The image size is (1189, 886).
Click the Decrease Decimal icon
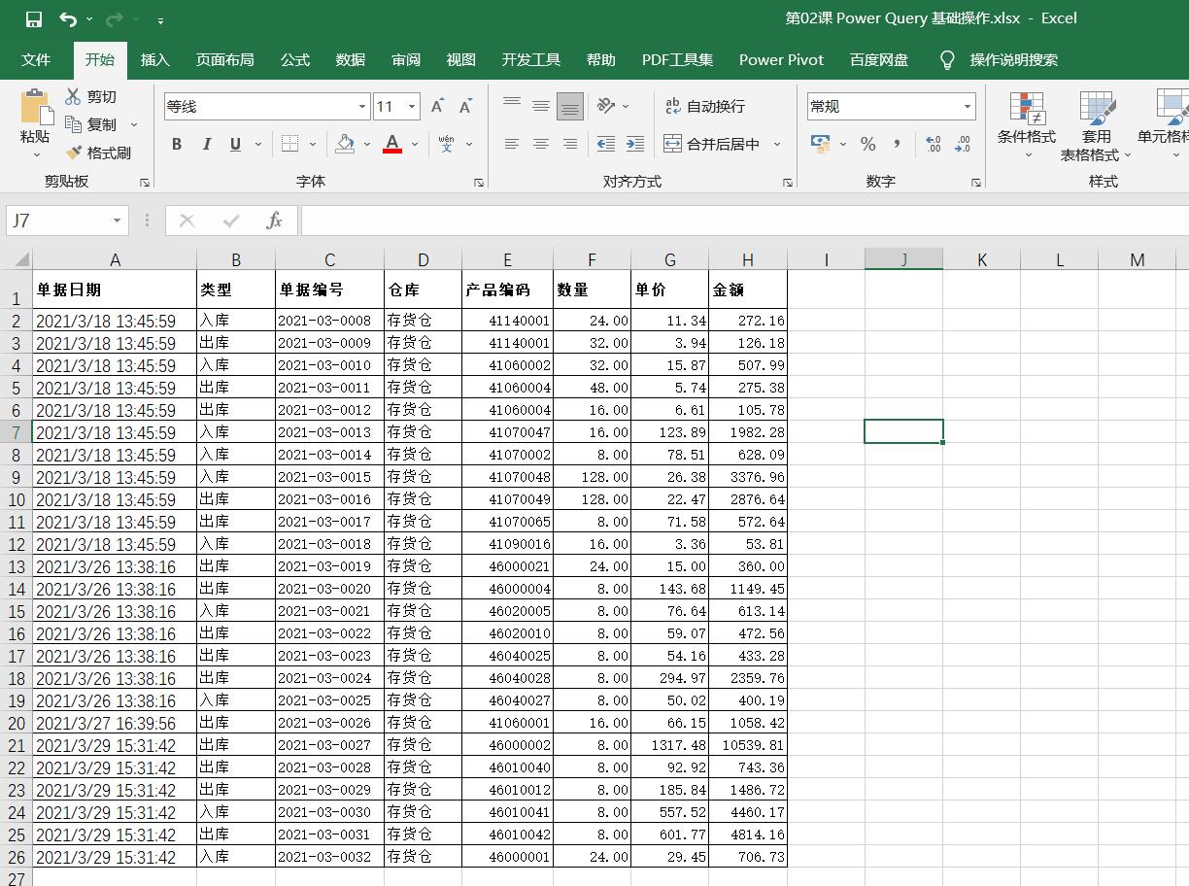click(x=963, y=144)
